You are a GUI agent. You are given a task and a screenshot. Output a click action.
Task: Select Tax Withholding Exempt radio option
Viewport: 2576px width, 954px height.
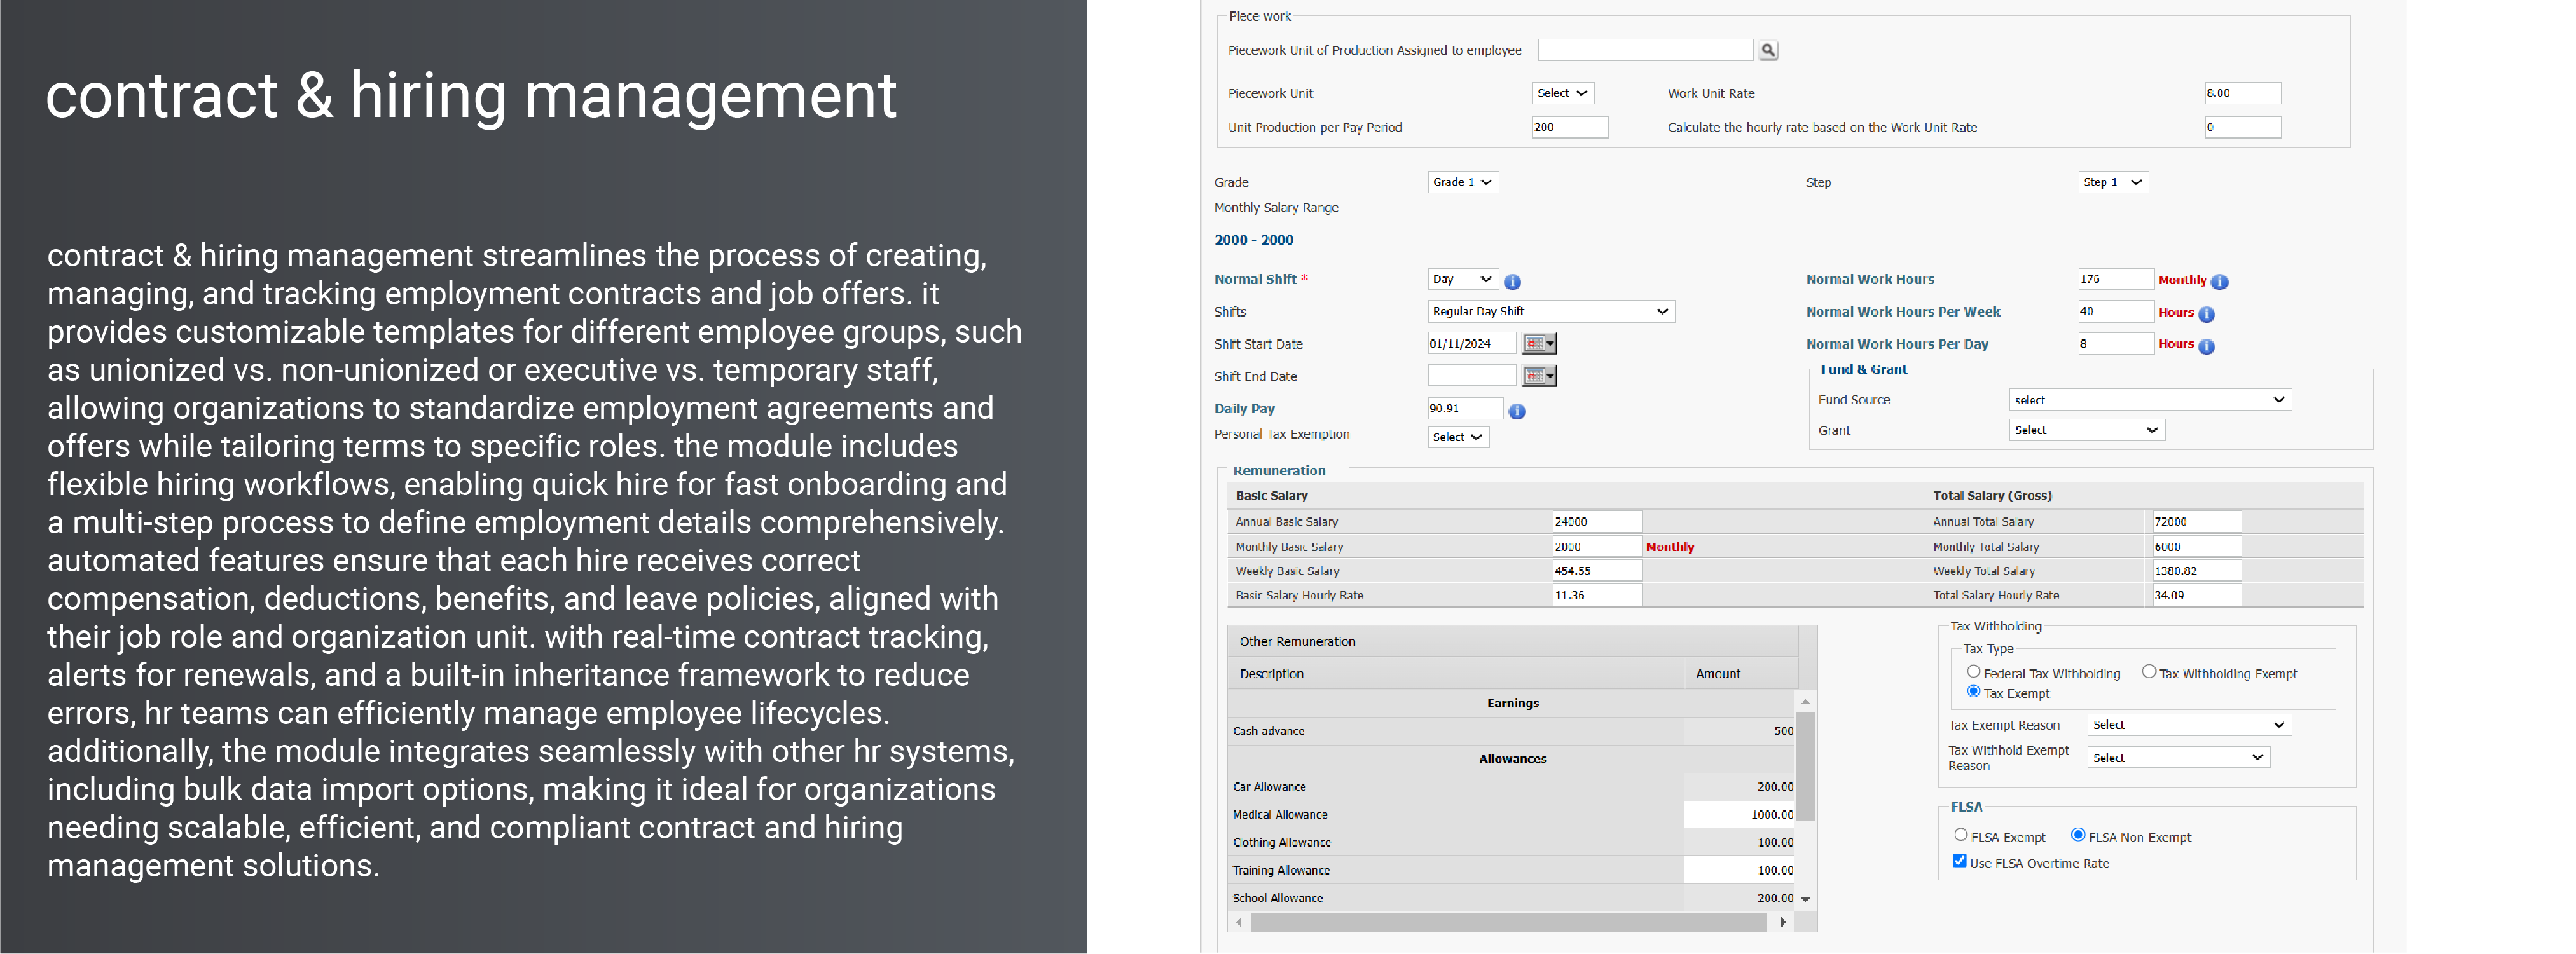pos(2148,672)
